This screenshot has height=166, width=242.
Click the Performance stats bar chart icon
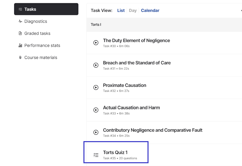coord(20,45)
